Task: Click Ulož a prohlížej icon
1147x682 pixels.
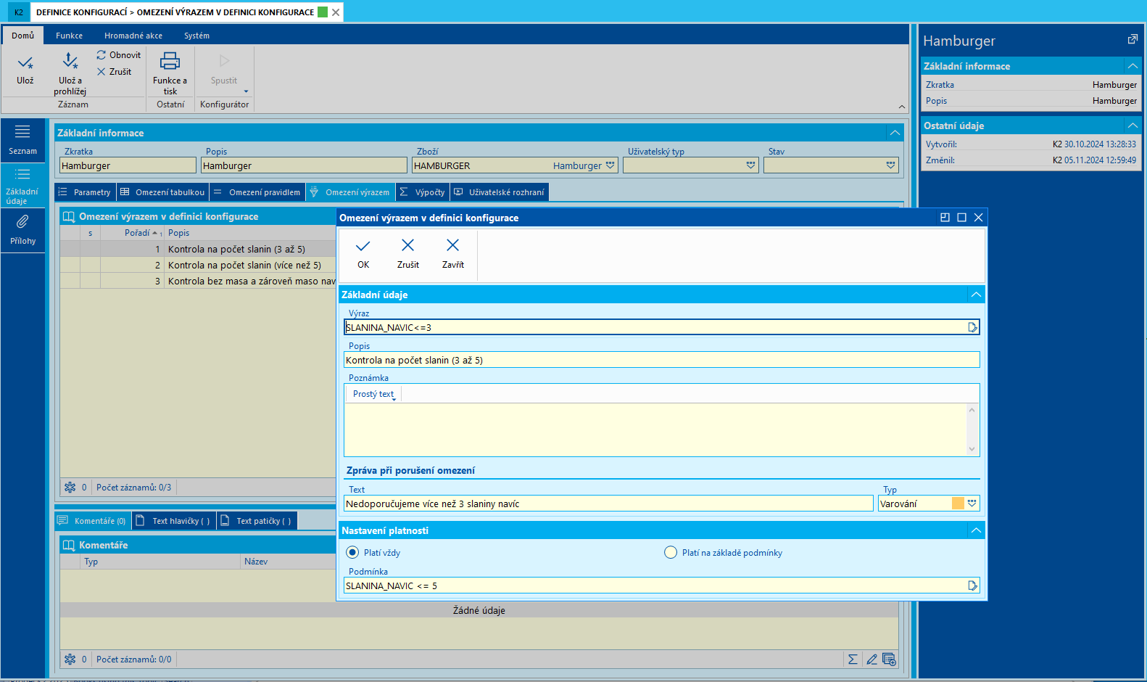Action: pyautogui.click(x=70, y=61)
